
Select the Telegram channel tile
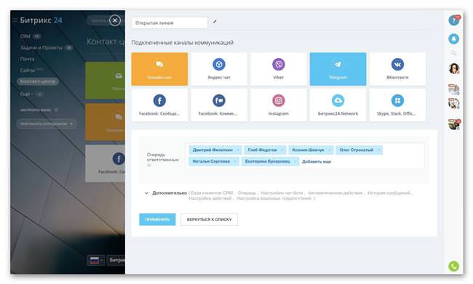pyautogui.click(x=338, y=69)
